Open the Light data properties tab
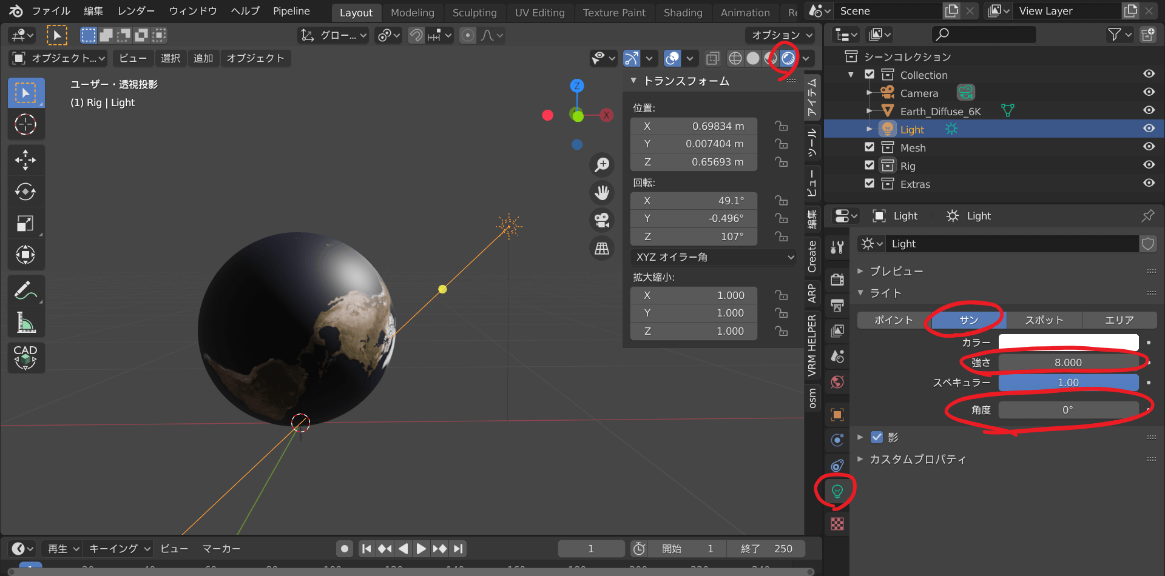 click(837, 491)
